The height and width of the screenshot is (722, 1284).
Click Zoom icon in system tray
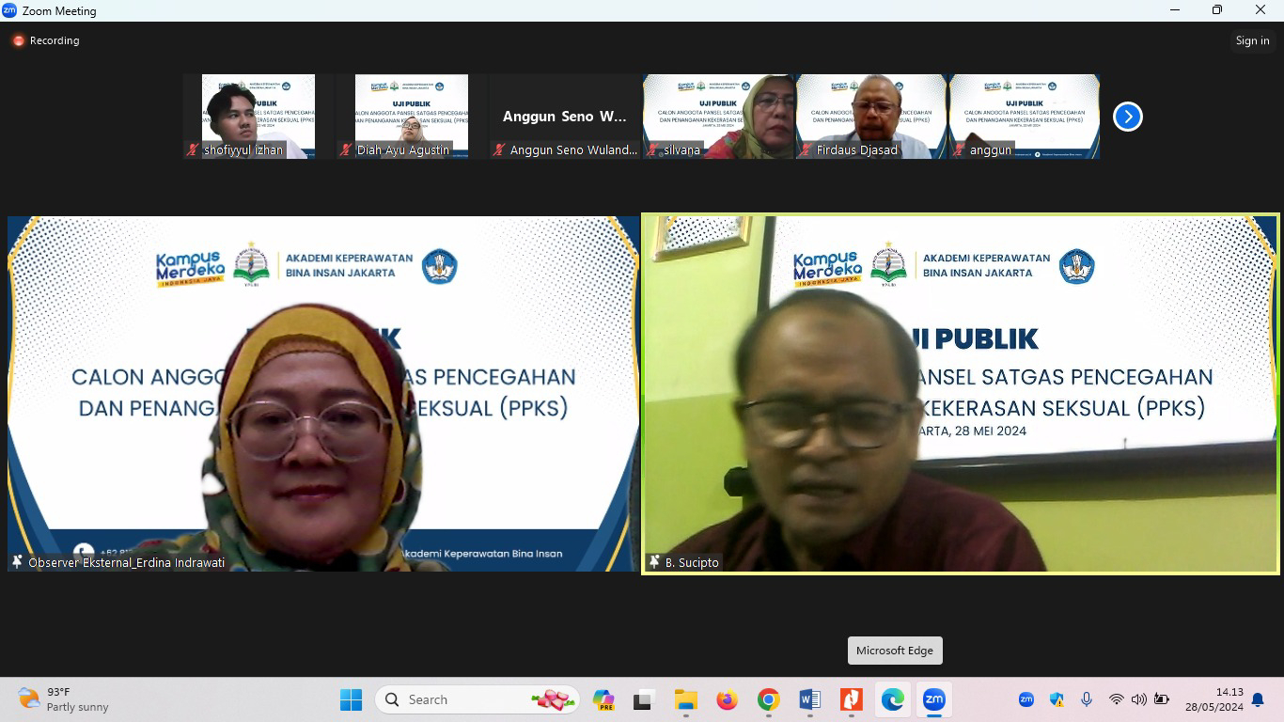point(1026,699)
